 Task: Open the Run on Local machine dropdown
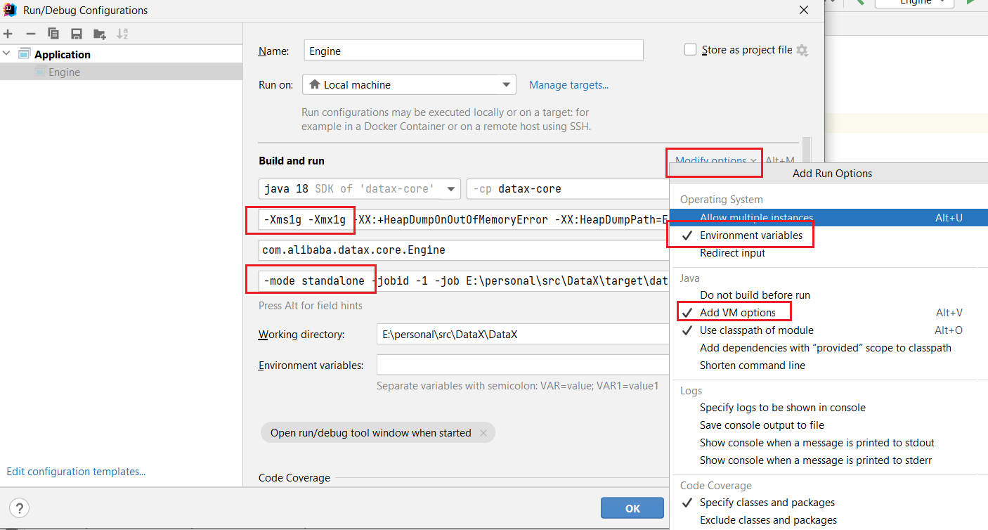(x=409, y=85)
